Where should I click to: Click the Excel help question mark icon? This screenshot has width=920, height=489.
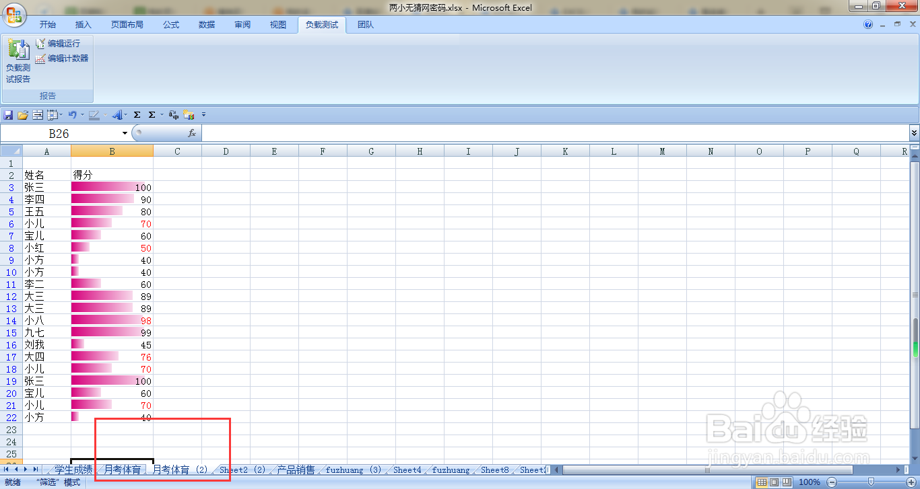pos(868,24)
